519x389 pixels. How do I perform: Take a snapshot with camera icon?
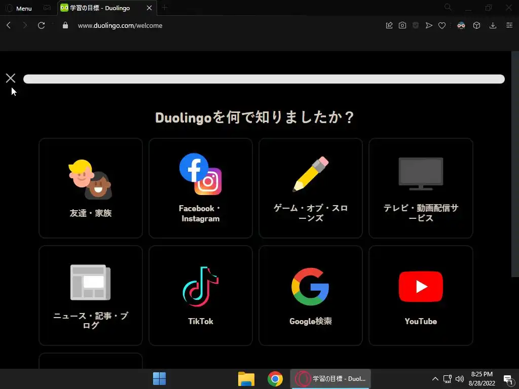click(x=402, y=25)
